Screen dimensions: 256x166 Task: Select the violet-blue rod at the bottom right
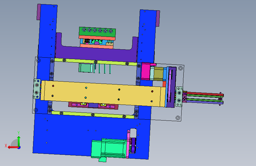(x=205, y=102)
